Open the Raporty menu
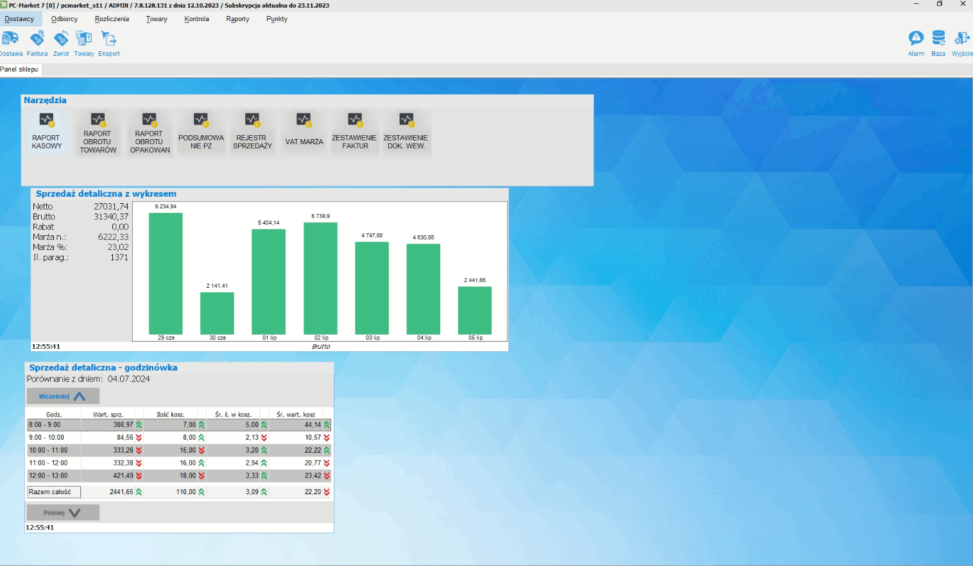 click(237, 19)
